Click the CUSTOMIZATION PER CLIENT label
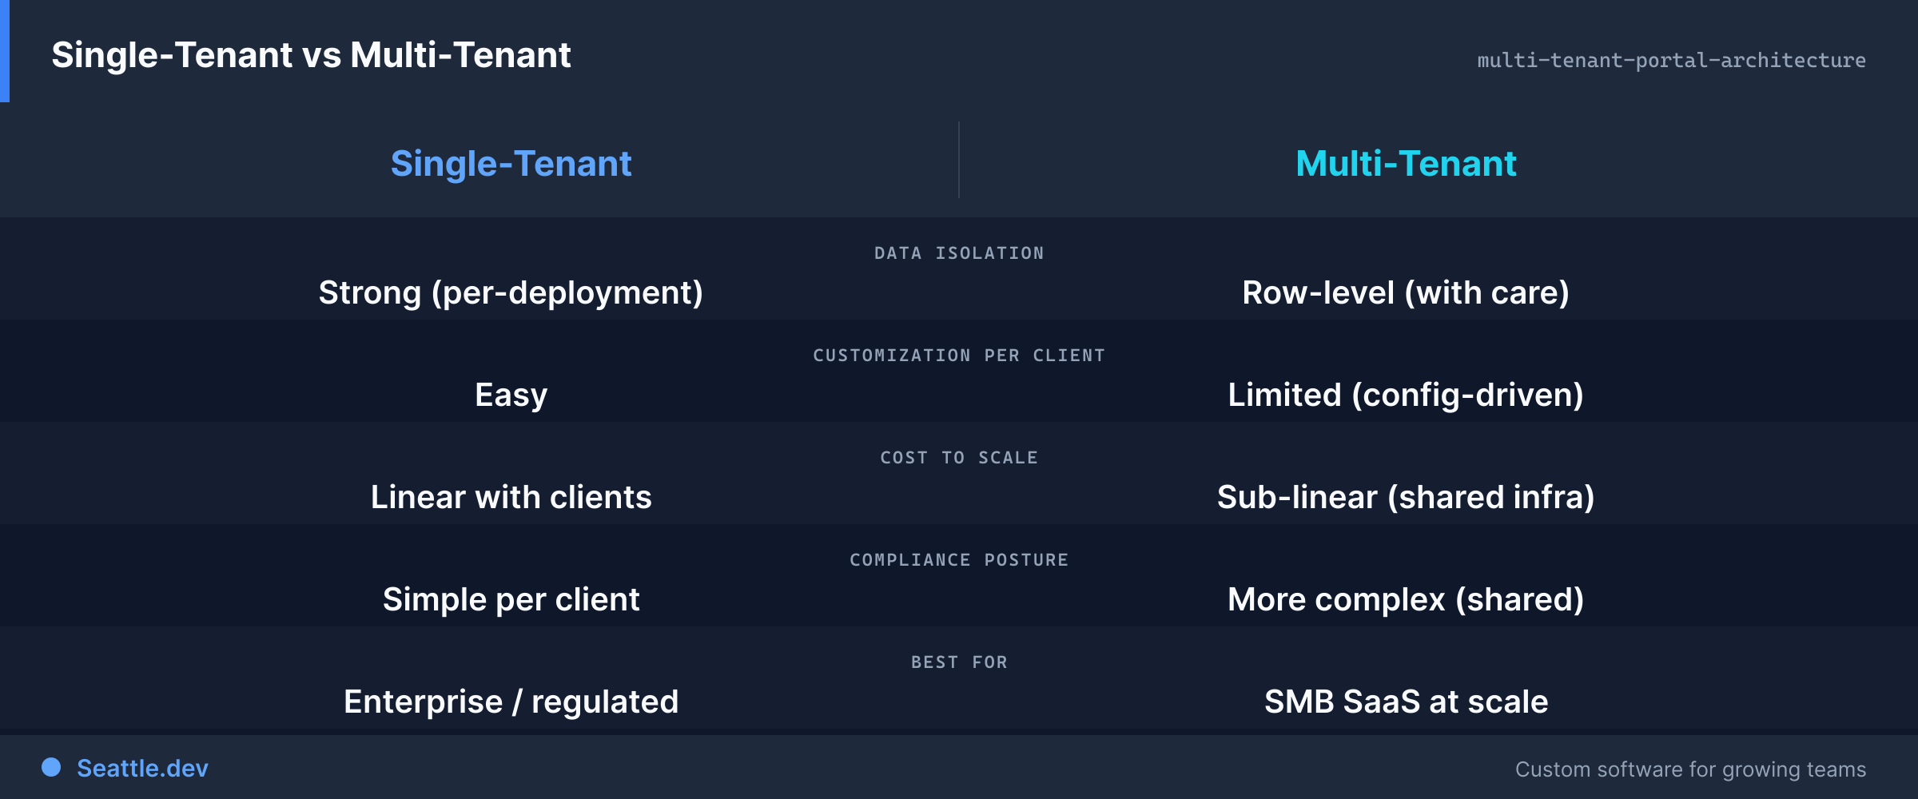 coord(959,356)
